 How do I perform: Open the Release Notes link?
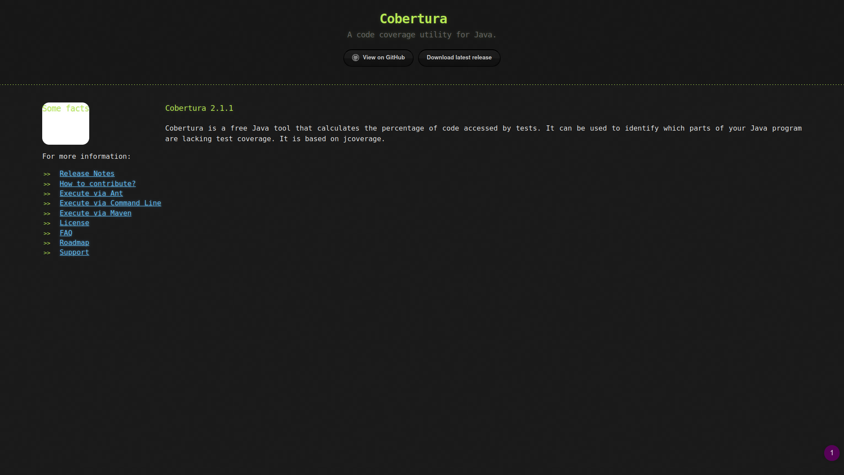pos(87,174)
